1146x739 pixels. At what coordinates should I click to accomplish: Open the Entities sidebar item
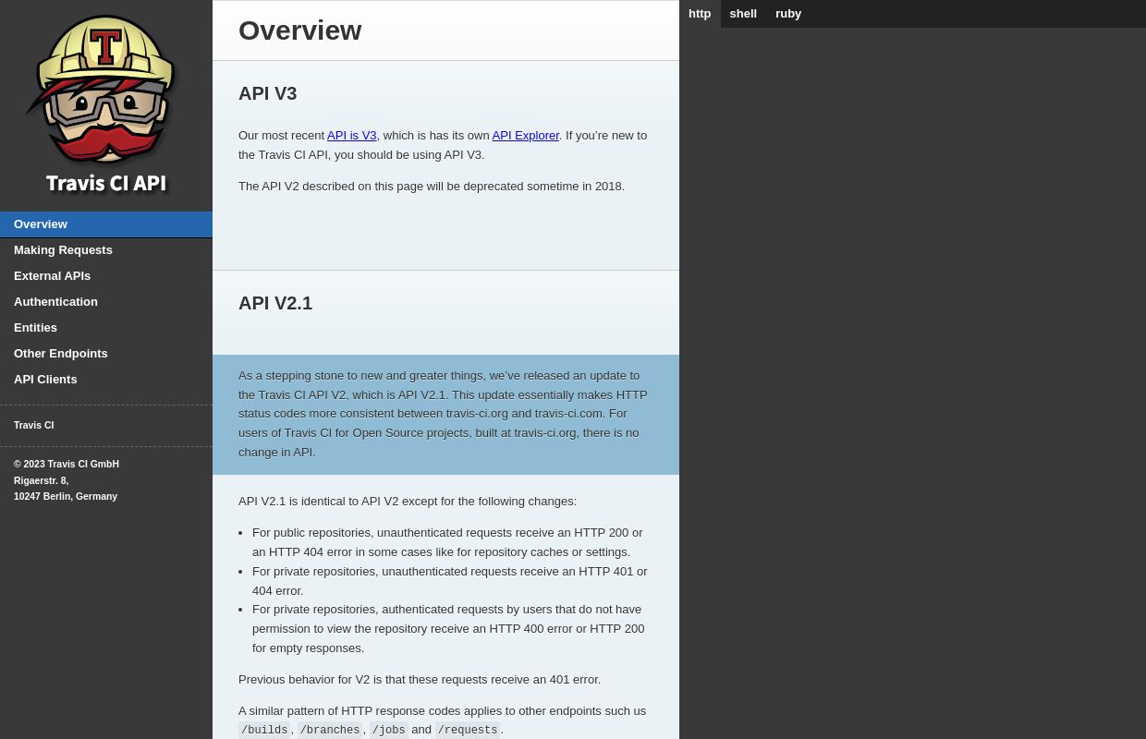(x=106, y=328)
